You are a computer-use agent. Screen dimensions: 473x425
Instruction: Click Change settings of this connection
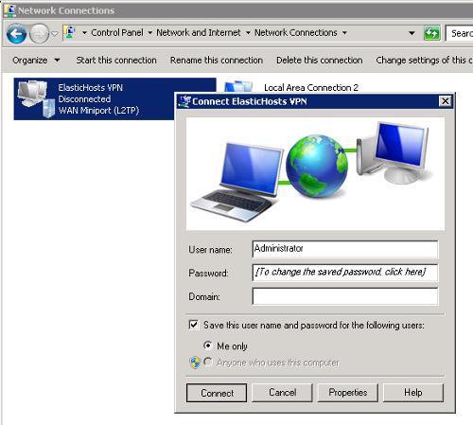[424, 60]
